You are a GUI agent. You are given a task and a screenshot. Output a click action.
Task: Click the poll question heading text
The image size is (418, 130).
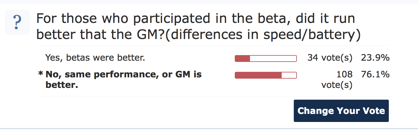[199, 27]
